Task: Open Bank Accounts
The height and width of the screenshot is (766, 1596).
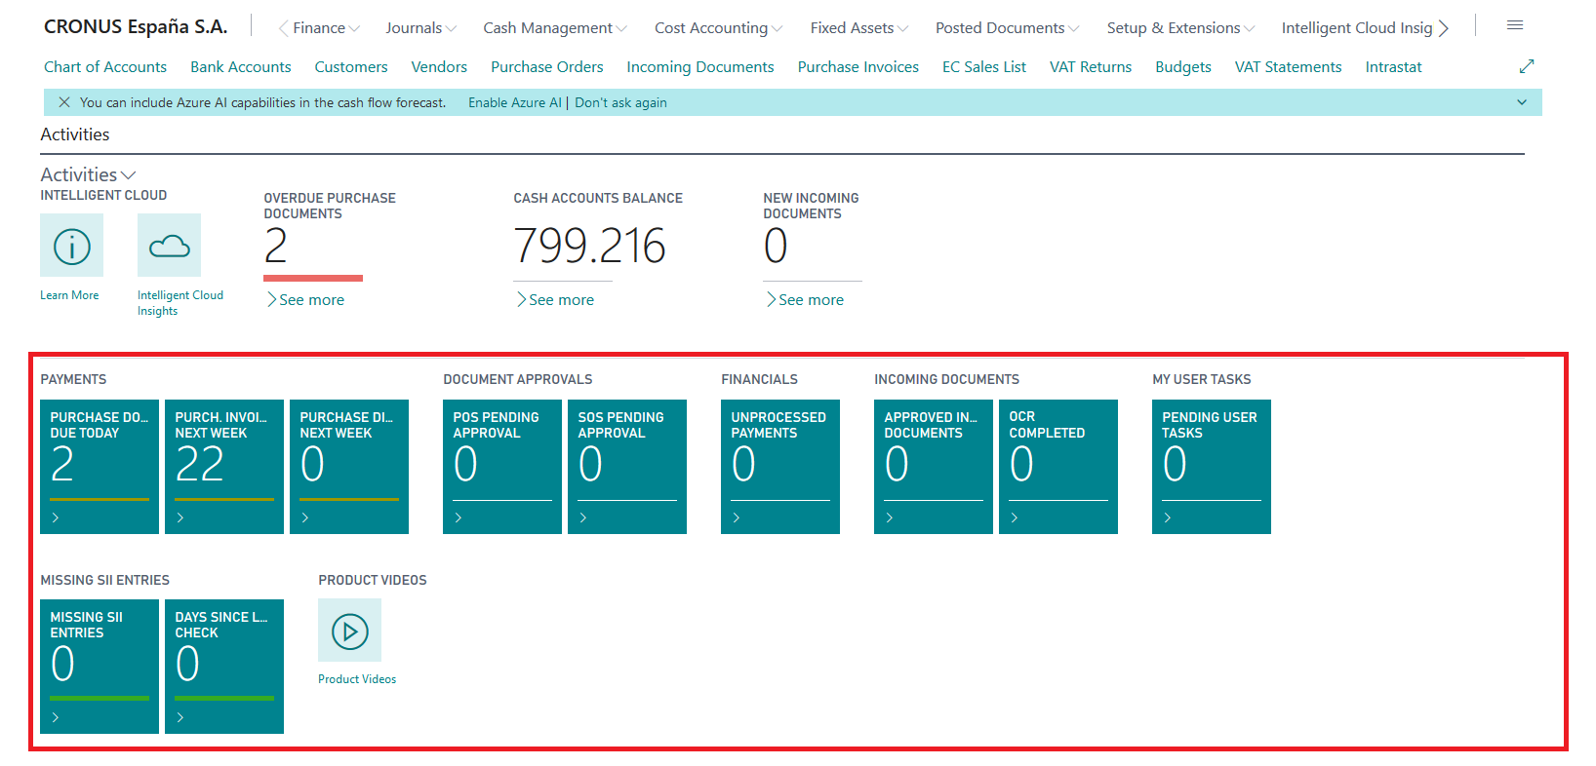Action: point(241,67)
